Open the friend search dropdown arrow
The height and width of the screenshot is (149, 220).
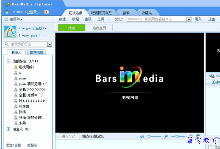[49, 44]
